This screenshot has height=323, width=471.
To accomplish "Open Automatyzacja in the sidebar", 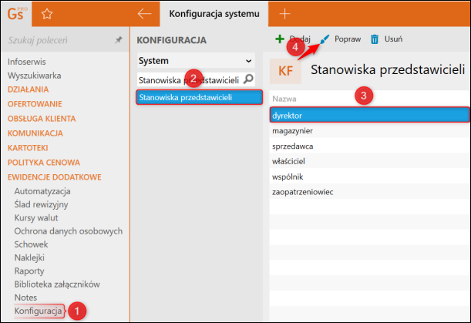I will [x=42, y=191].
